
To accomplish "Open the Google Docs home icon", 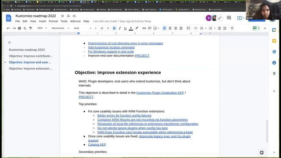I will coord(9,18).
